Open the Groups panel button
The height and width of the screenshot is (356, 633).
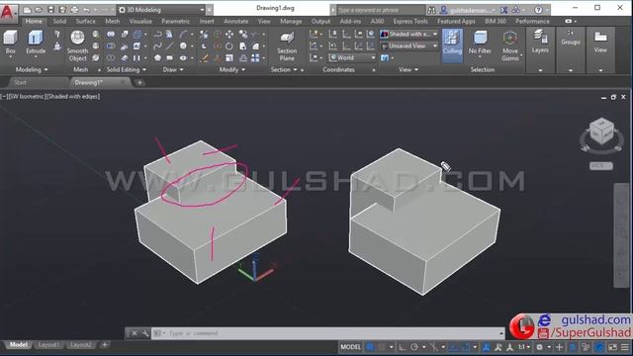coord(571,38)
